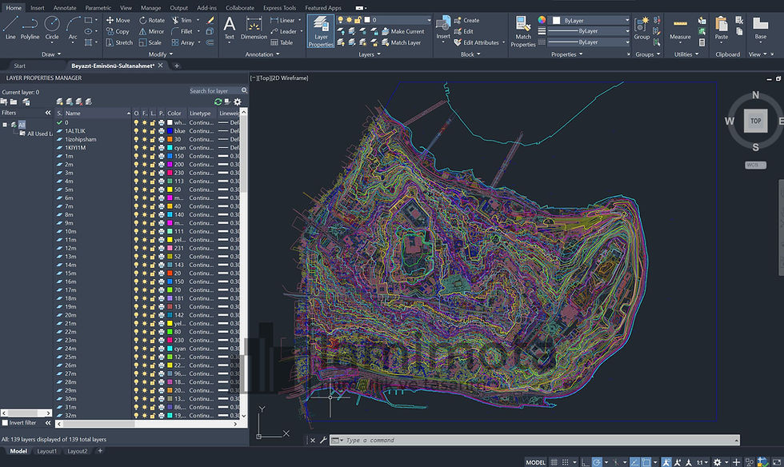Click the Make Current layer button

point(402,31)
